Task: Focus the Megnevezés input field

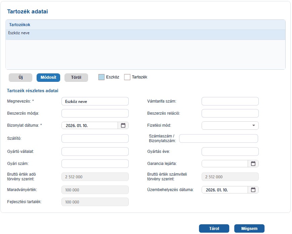Action: (95, 101)
